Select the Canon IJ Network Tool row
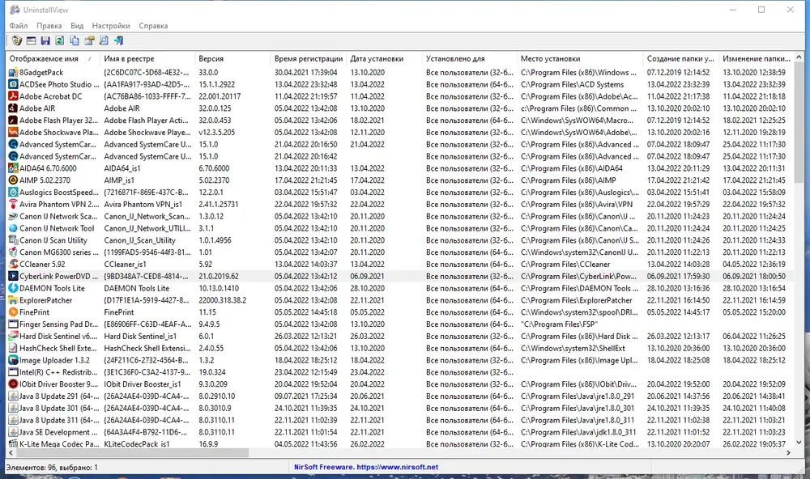Image resolution: width=810 pixels, height=479 pixels. (400, 228)
